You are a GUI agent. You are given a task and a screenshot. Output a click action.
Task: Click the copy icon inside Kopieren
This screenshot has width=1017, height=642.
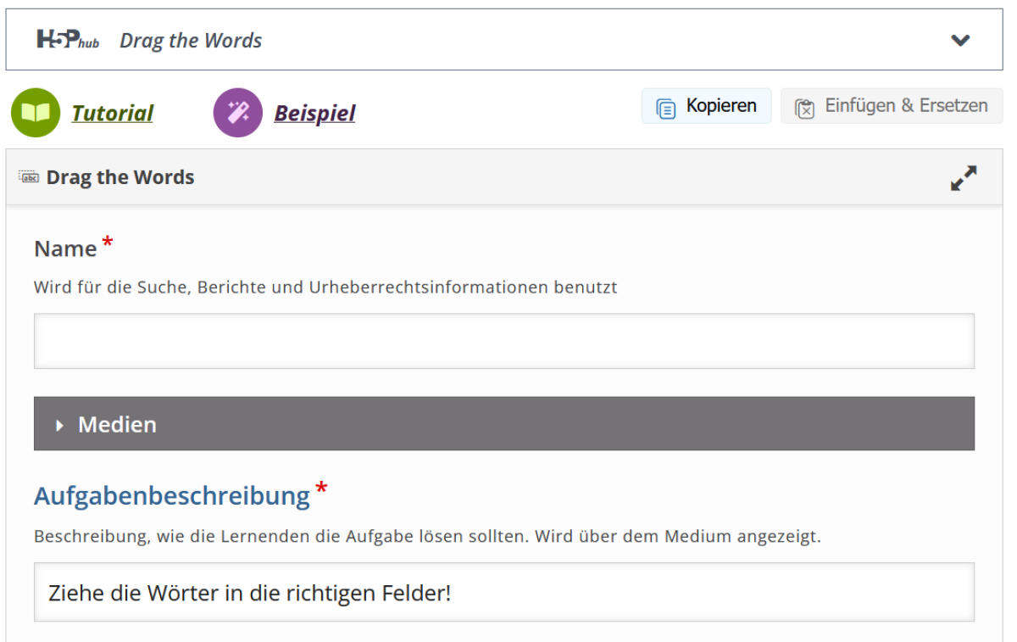point(666,108)
